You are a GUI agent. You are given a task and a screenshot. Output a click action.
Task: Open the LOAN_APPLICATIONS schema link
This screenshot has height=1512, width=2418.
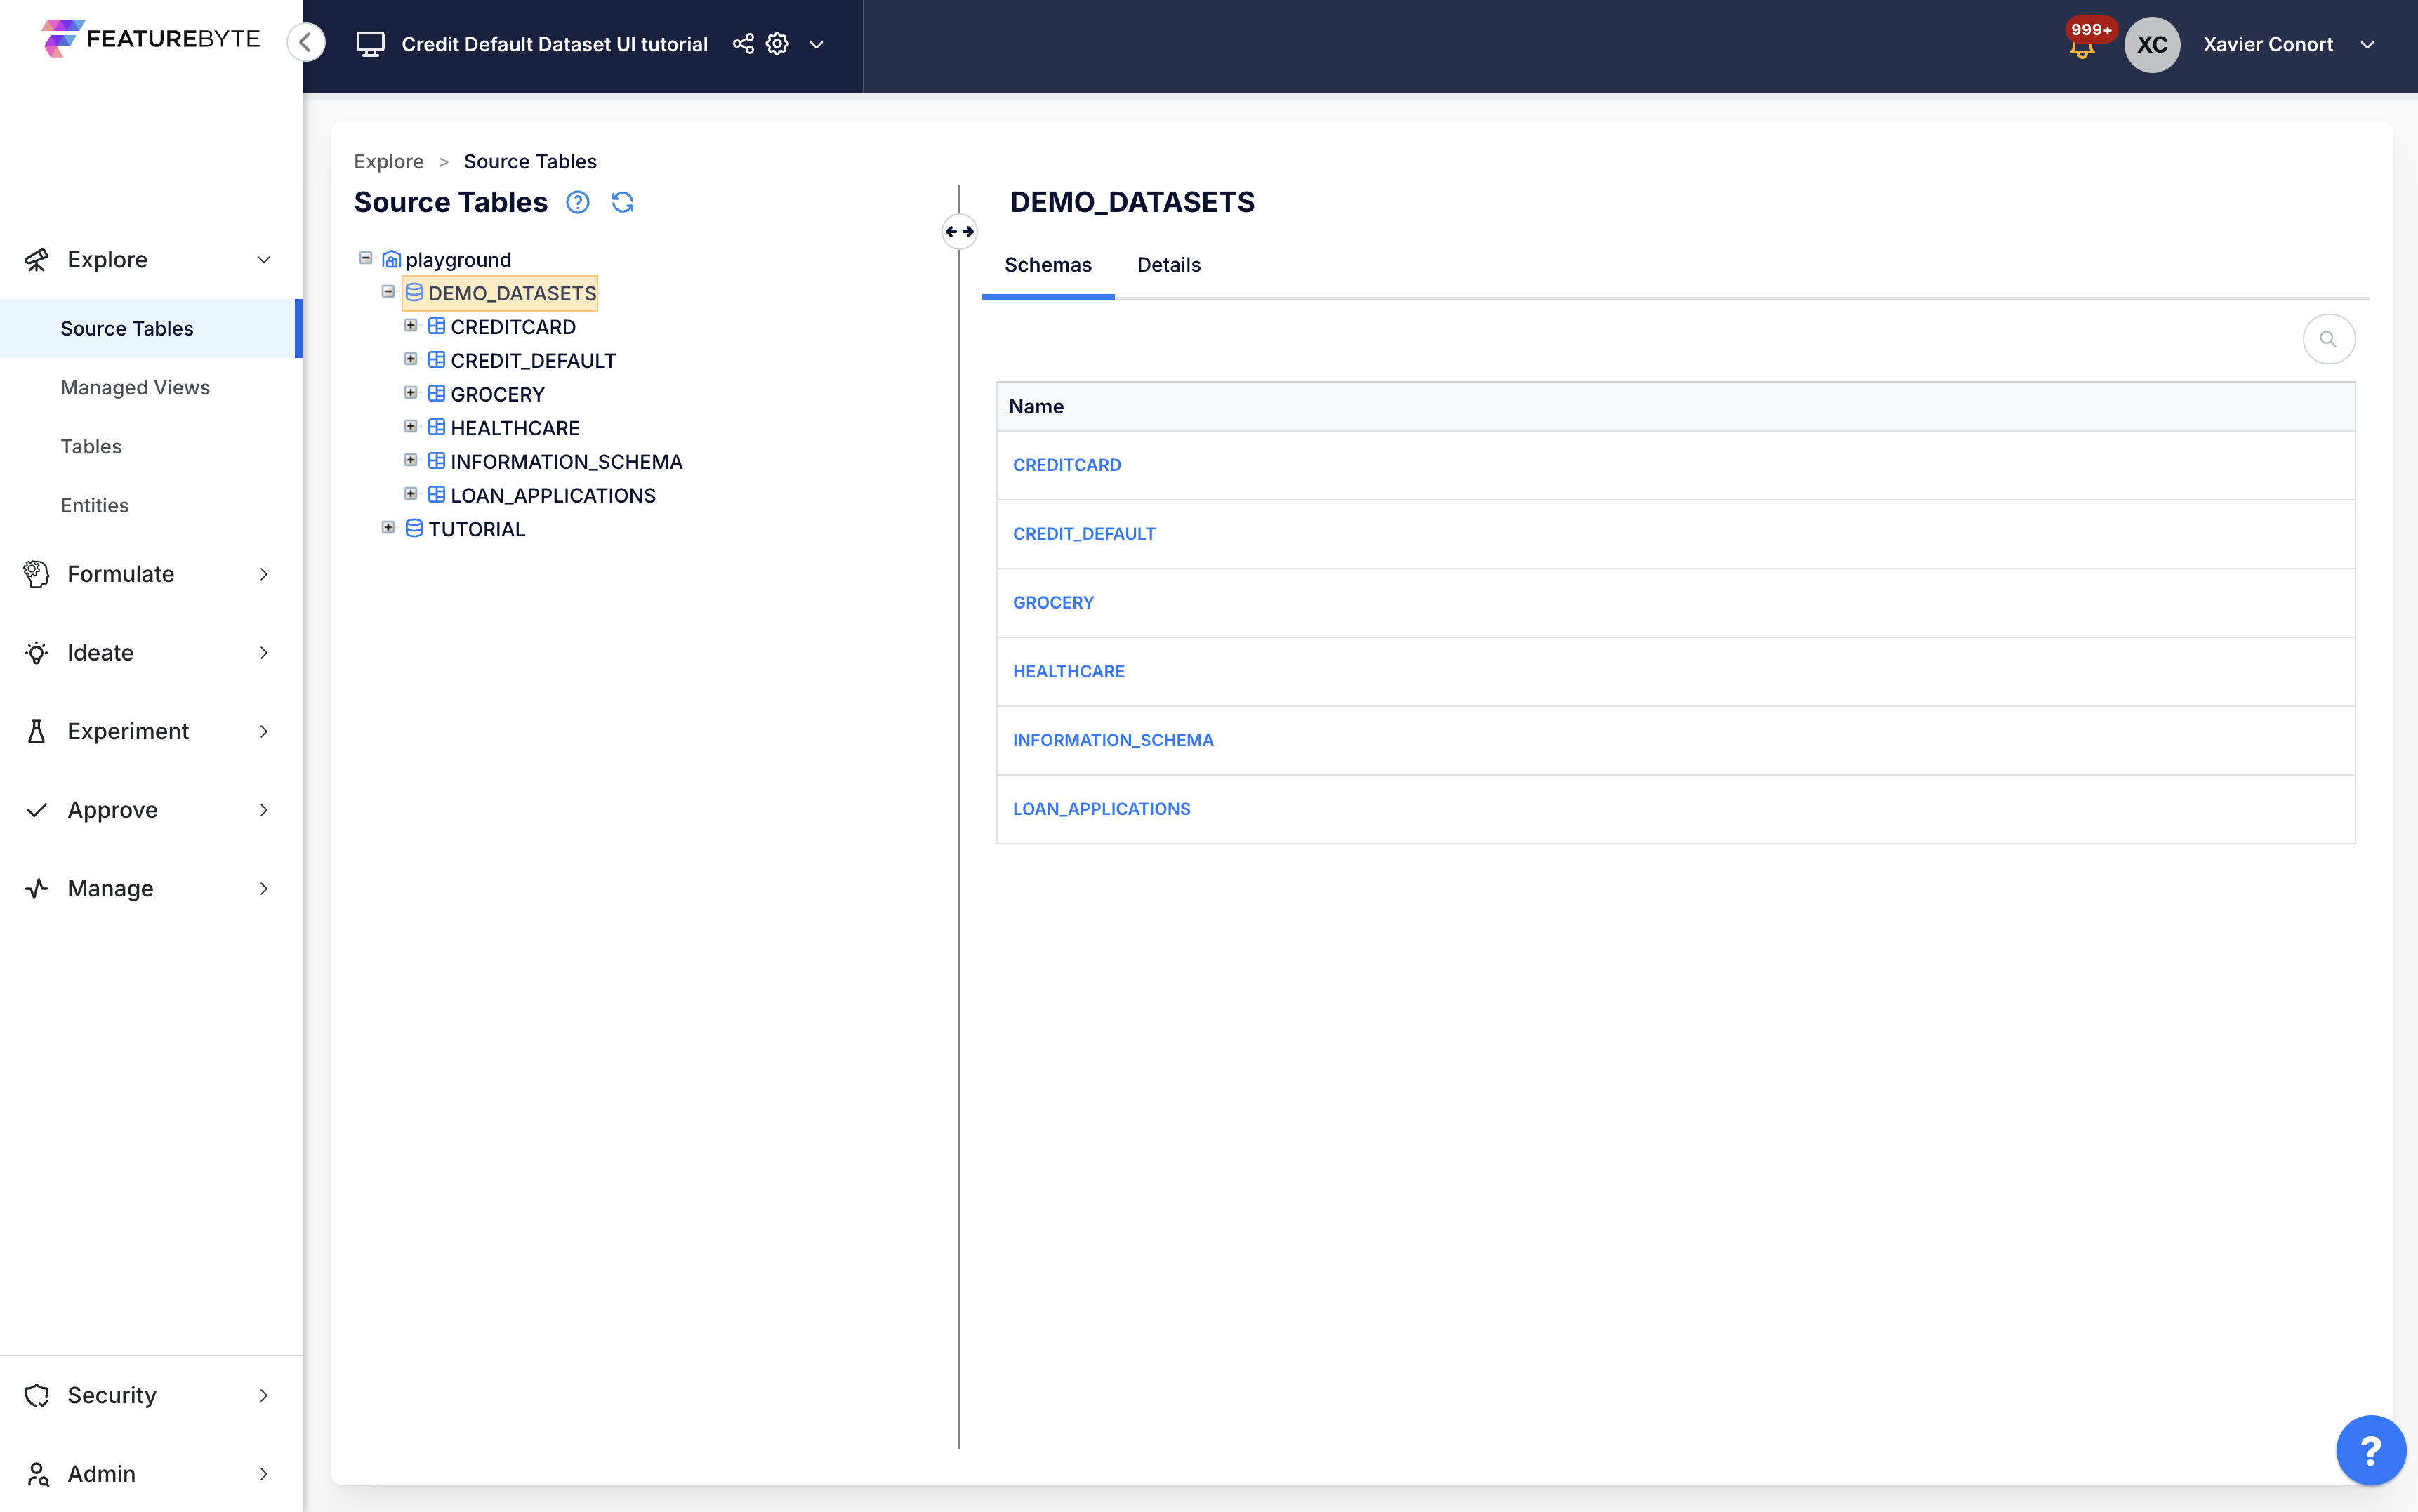(x=1101, y=809)
